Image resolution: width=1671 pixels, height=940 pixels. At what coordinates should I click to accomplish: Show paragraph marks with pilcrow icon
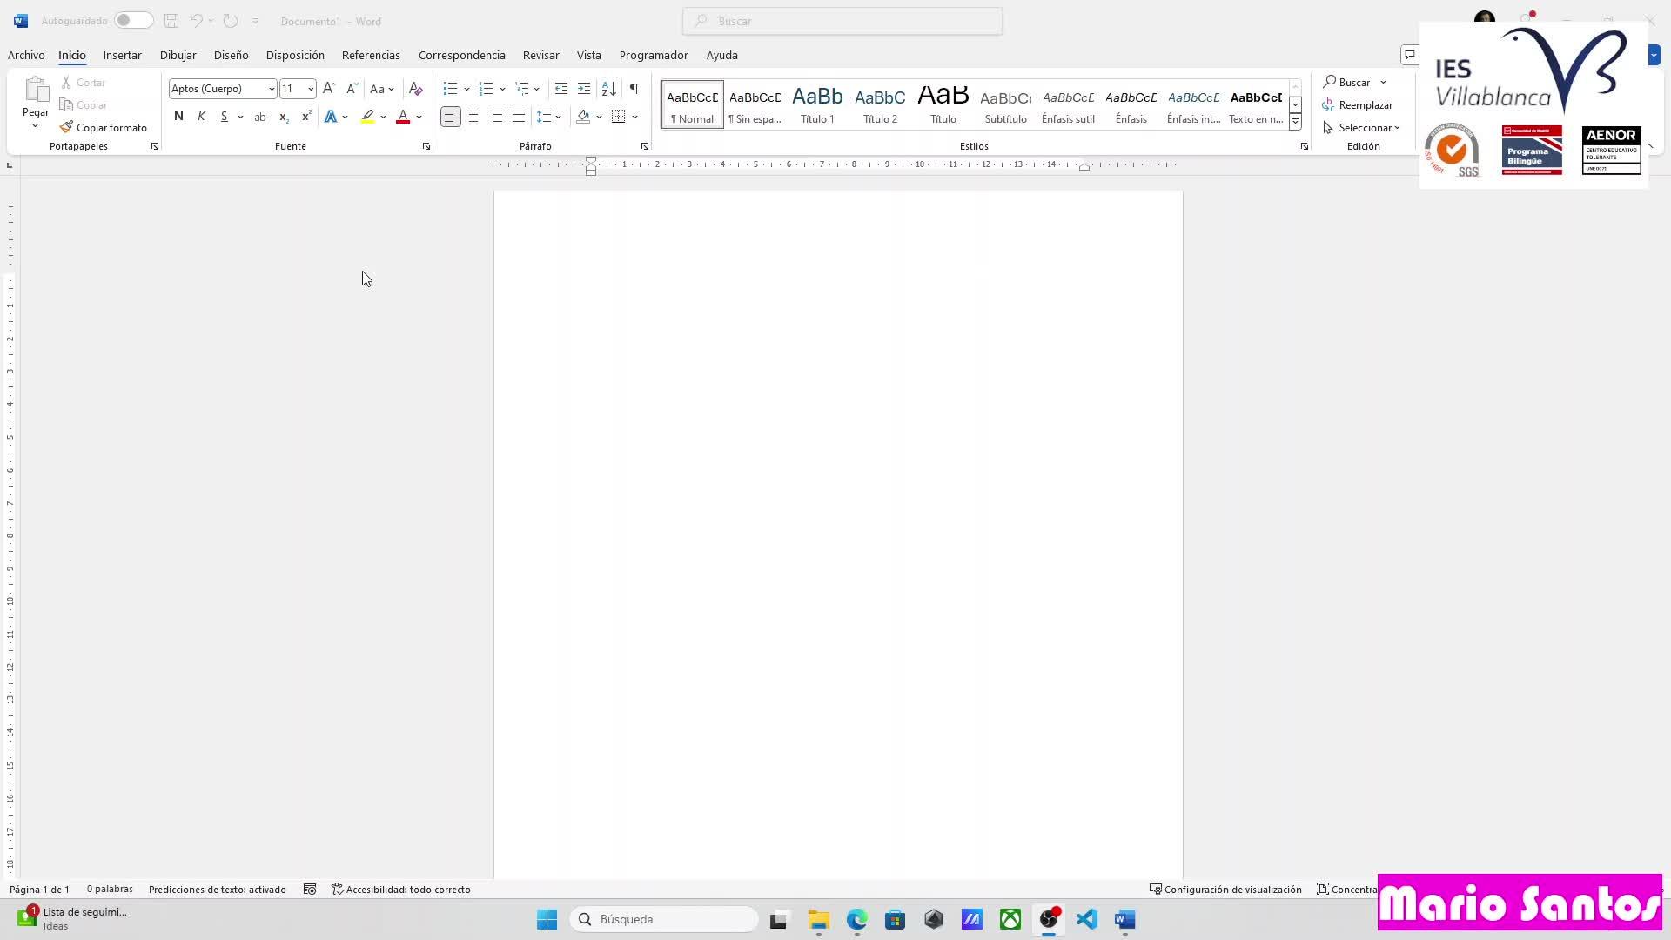(634, 89)
